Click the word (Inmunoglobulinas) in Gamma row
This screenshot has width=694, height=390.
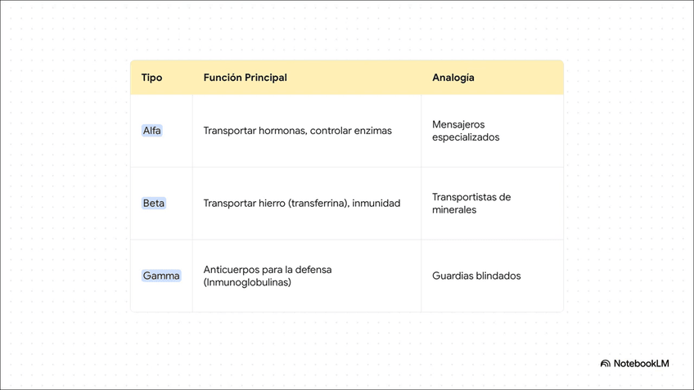pyautogui.click(x=247, y=283)
